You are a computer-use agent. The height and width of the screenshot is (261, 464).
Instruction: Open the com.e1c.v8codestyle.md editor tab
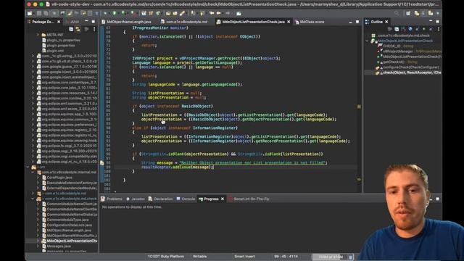[183, 22]
